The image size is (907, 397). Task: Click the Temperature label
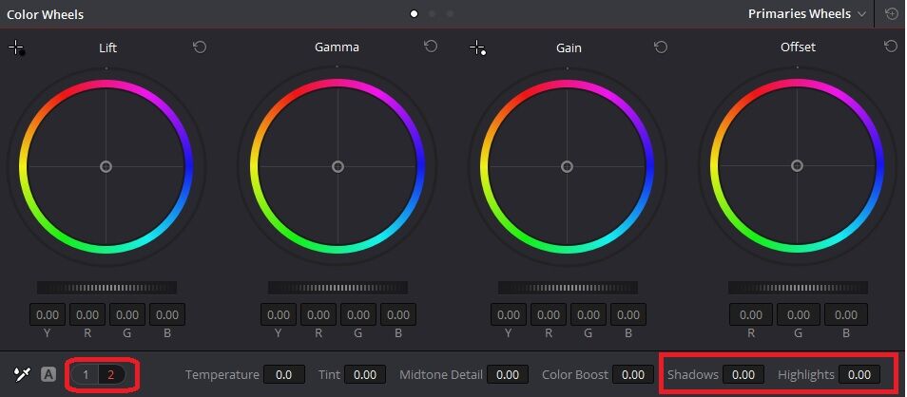[222, 375]
